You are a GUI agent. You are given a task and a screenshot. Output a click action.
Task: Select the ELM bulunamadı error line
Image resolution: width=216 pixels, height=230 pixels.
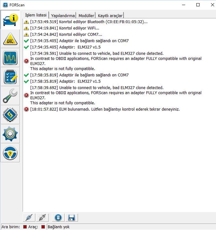[x=105, y=109]
